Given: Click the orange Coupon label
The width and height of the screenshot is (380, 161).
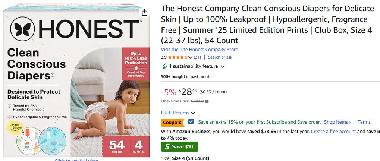Looking at the screenshot, I should [x=172, y=122].
